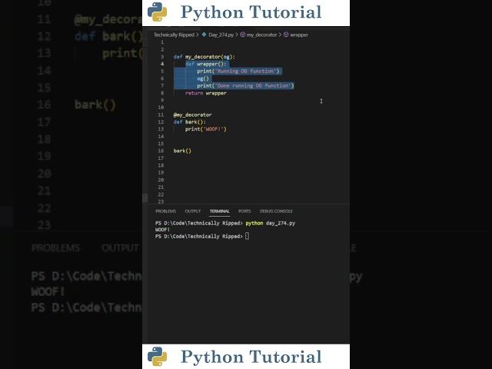The height and width of the screenshot is (369, 492).
Task: Click the terminal cursor at the prompt
Action: (x=248, y=236)
